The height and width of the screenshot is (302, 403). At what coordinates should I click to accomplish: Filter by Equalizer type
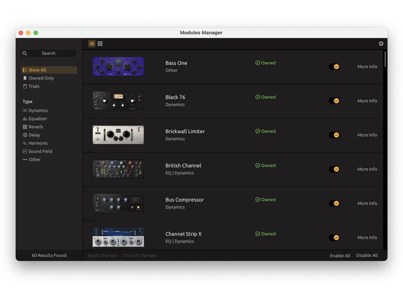37,119
